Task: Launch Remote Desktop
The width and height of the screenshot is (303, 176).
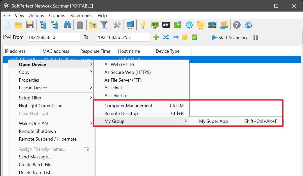Action: 141,113
